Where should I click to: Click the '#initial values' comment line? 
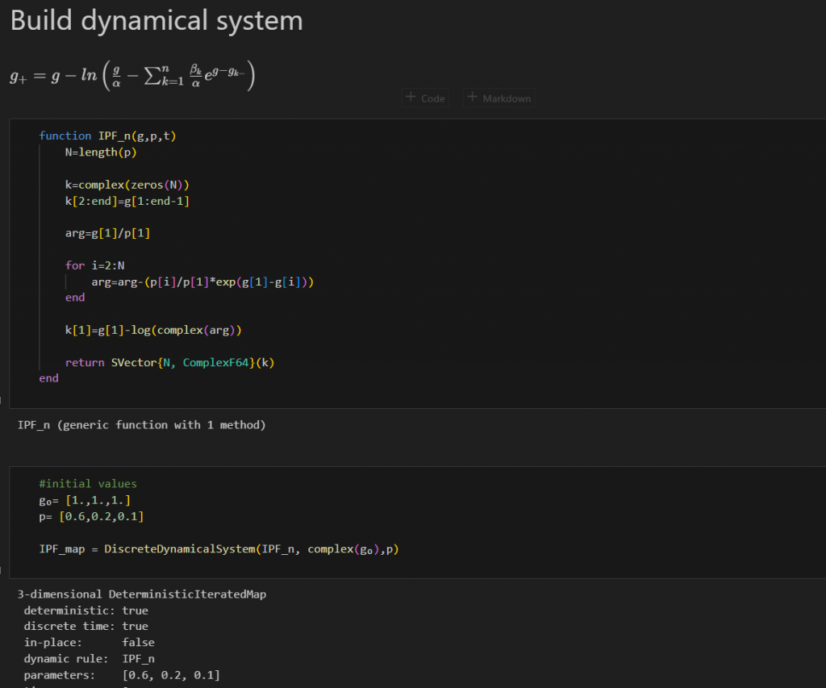88,484
